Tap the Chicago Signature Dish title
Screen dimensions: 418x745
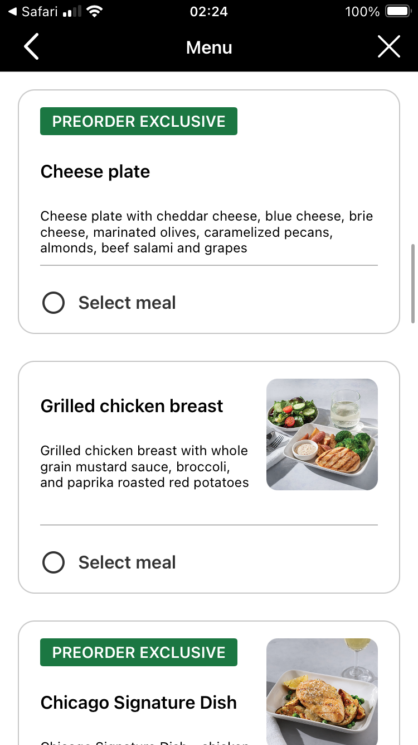(x=138, y=703)
